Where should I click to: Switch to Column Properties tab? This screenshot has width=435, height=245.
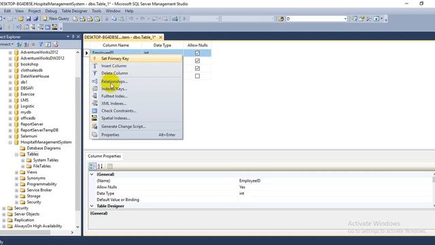pos(104,156)
